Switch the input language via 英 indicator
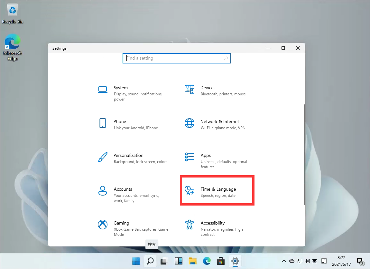 pyautogui.click(x=314, y=261)
